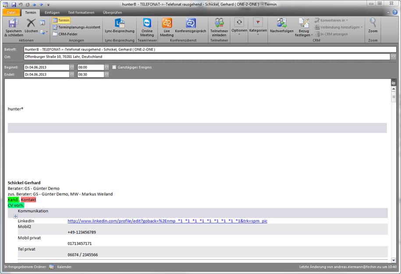Click the Betreff subject field
Screen dimensions: 401x274
tap(206, 49)
